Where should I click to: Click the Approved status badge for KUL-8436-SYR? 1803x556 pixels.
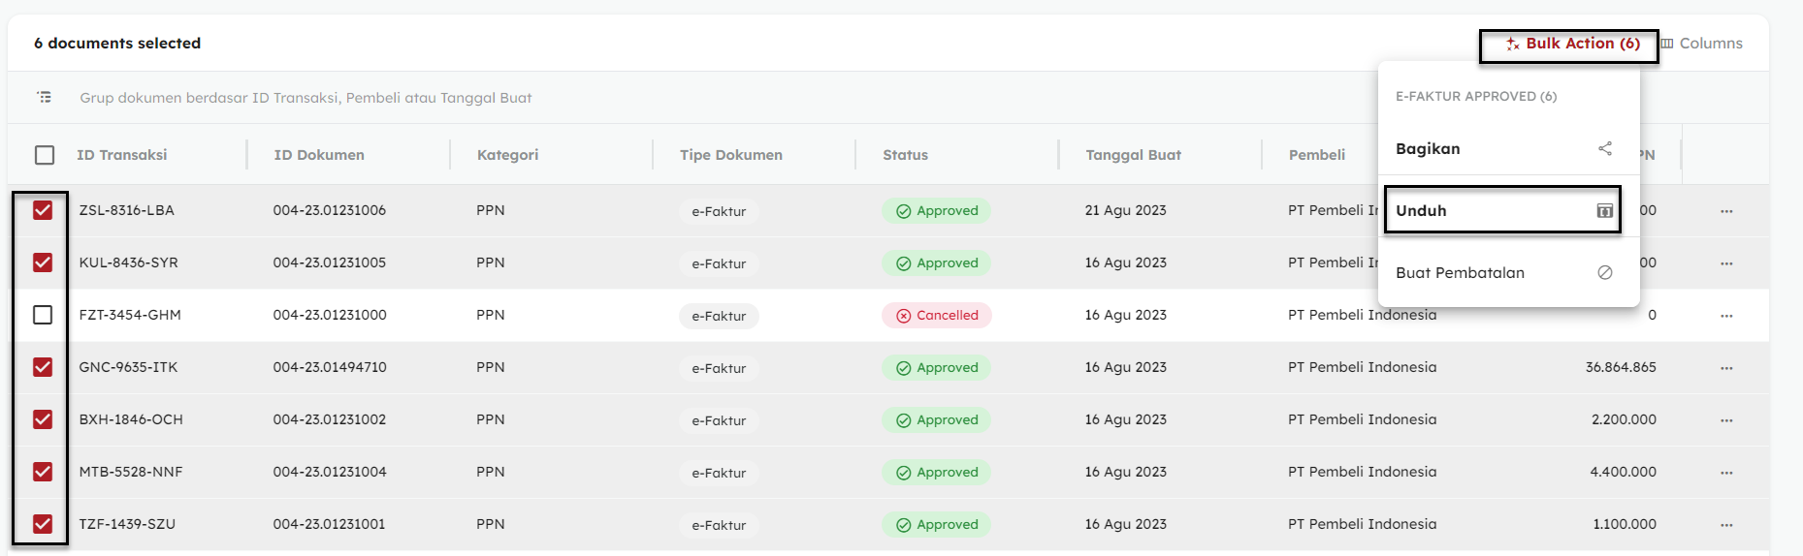click(x=936, y=263)
